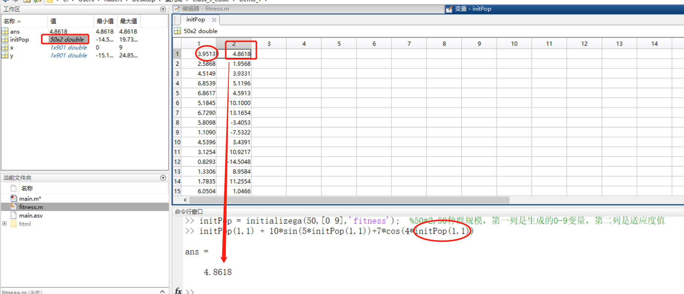Click the 名称 header in current folder panel
The image size is (684, 294).
pos(27,188)
